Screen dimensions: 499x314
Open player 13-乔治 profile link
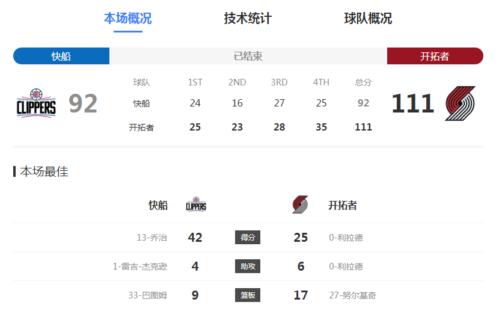pyautogui.click(x=152, y=238)
